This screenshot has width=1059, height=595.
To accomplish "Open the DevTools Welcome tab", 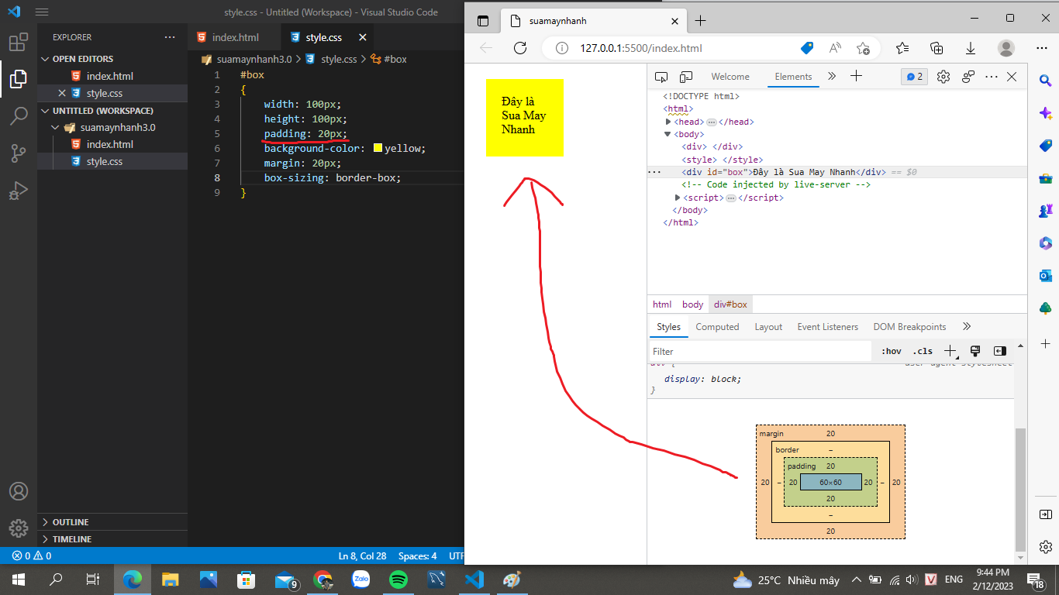I will pyautogui.click(x=730, y=77).
